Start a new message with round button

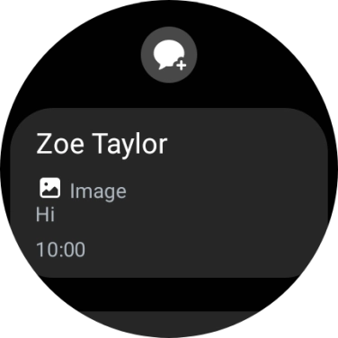[x=169, y=55]
